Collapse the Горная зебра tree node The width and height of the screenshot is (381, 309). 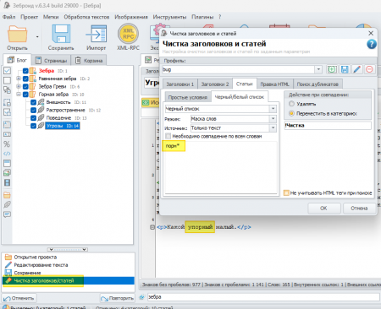[x=19, y=95]
